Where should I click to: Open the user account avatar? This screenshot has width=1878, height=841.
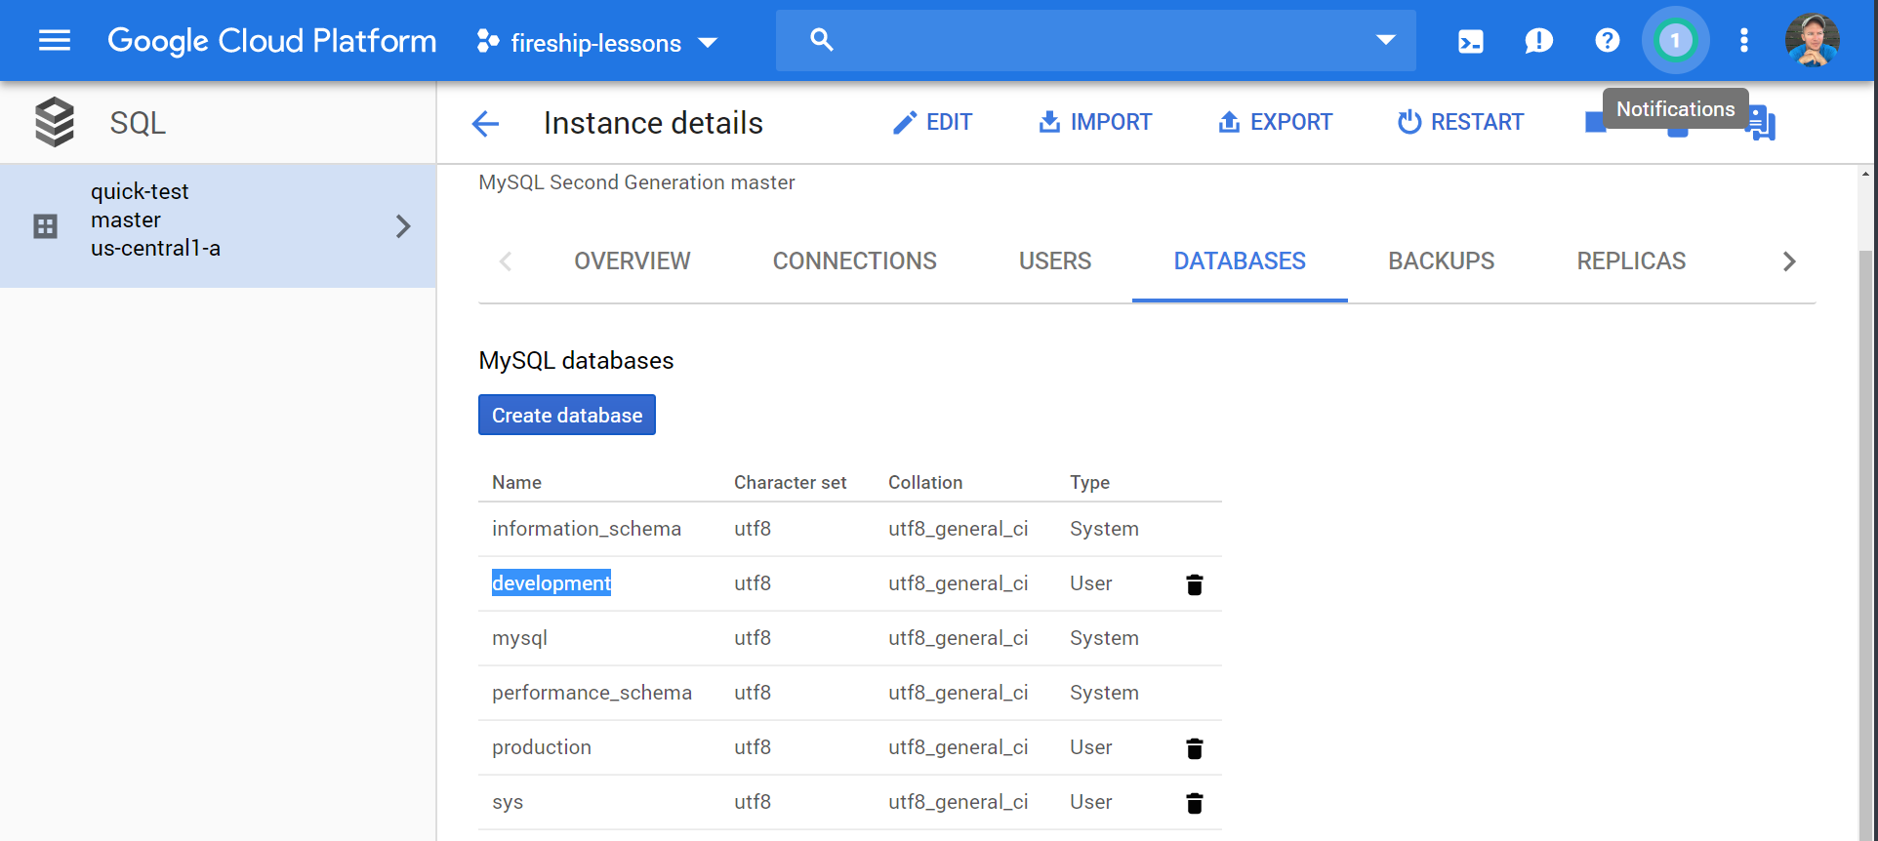[1812, 41]
